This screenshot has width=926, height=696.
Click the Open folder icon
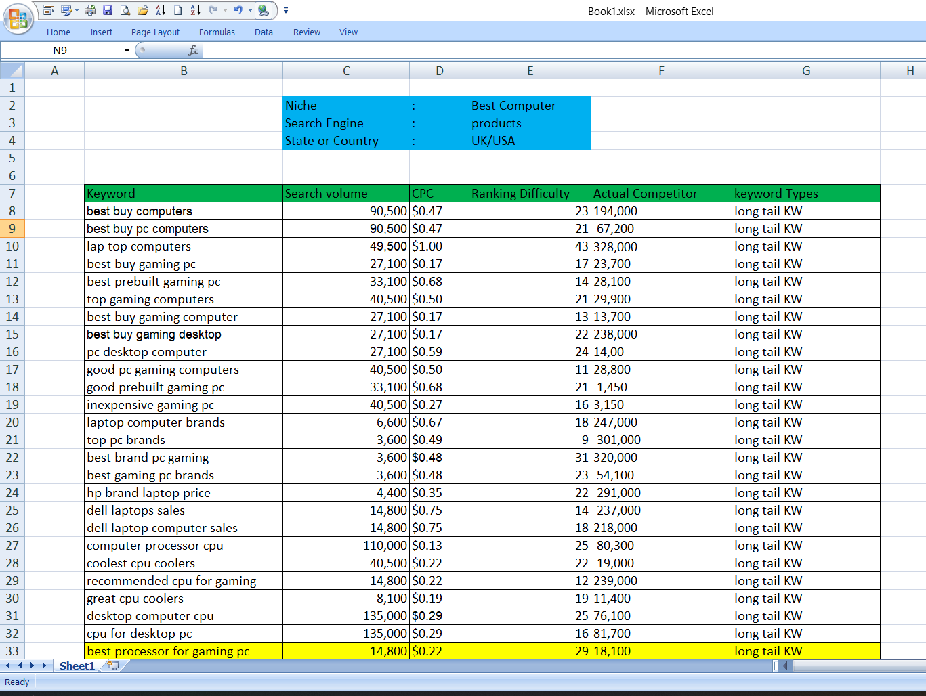142,10
